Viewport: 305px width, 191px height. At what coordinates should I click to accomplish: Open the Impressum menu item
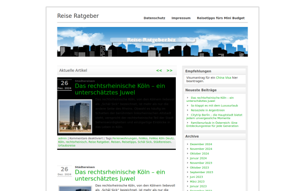[181, 18]
